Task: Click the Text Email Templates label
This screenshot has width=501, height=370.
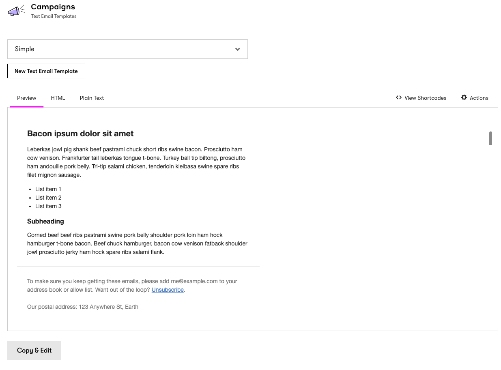Action: pos(54,16)
